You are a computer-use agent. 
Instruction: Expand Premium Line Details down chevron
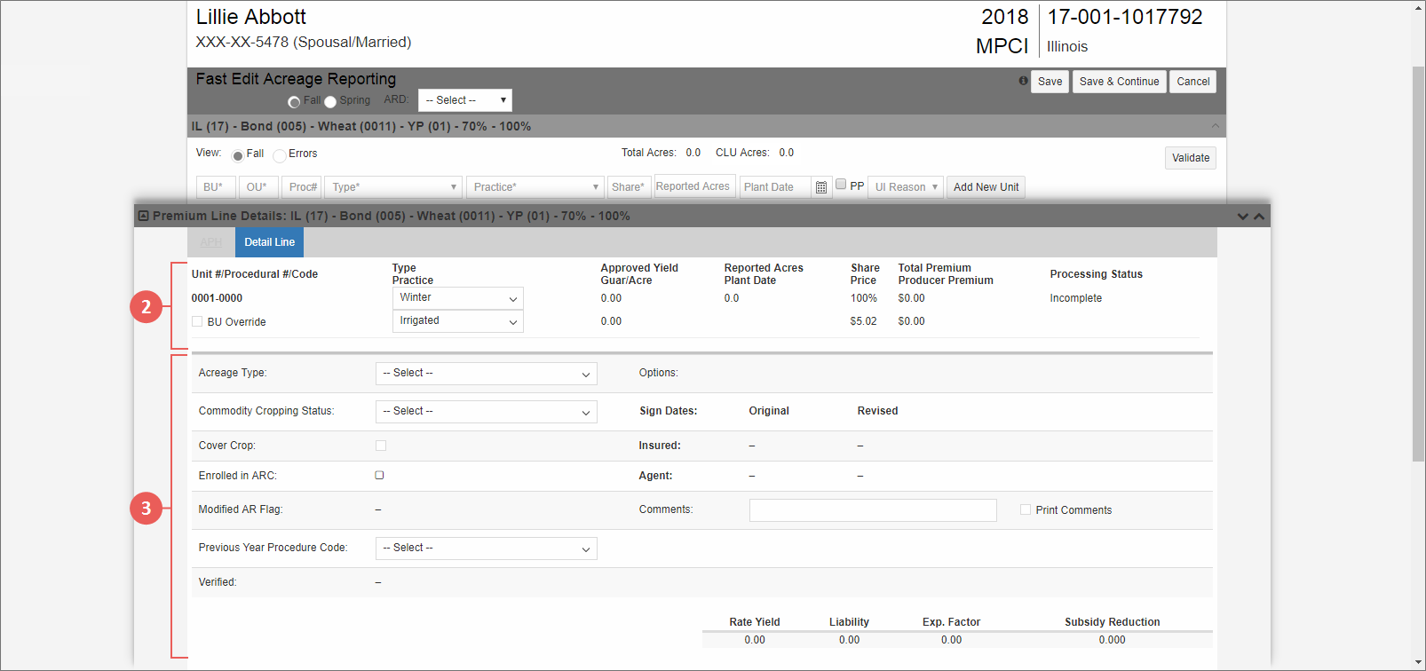click(1243, 217)
